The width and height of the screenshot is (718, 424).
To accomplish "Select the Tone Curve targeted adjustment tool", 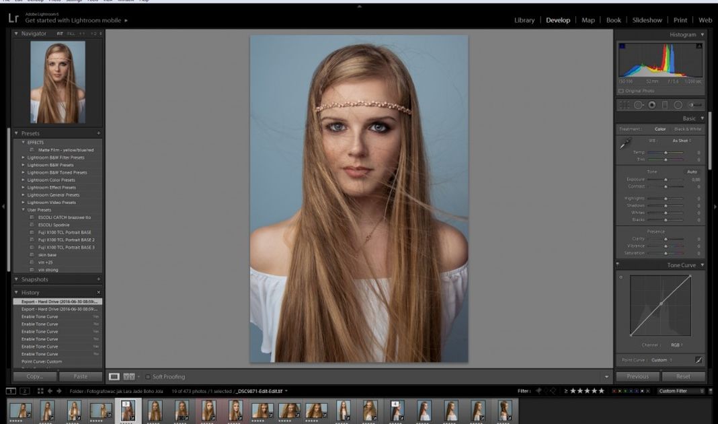I will (621, 277).
